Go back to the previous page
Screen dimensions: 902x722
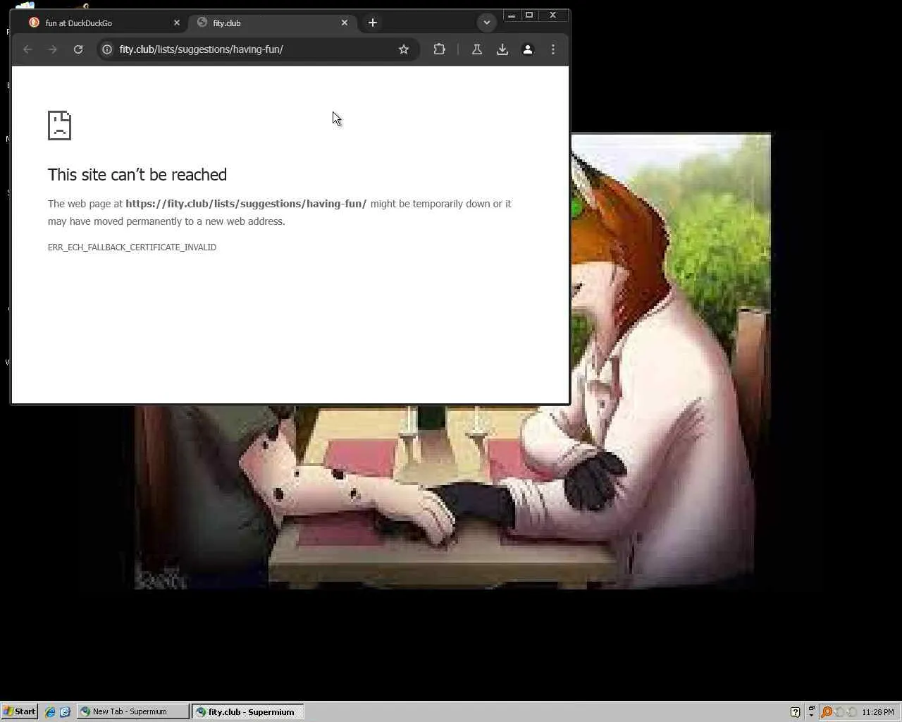pyautogui.click(x=27, y=49)
